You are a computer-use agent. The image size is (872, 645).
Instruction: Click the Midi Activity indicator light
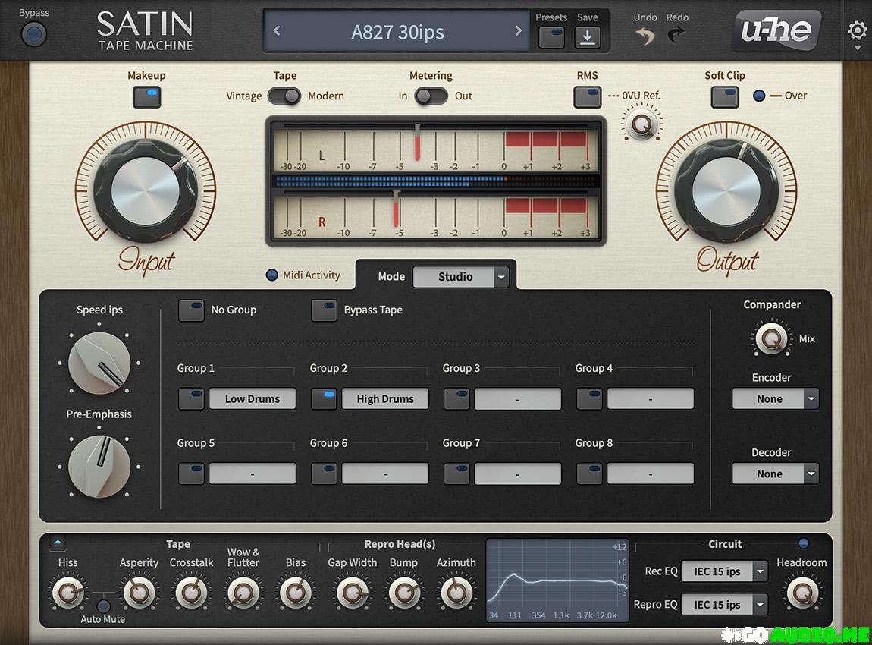click(271, 275)
